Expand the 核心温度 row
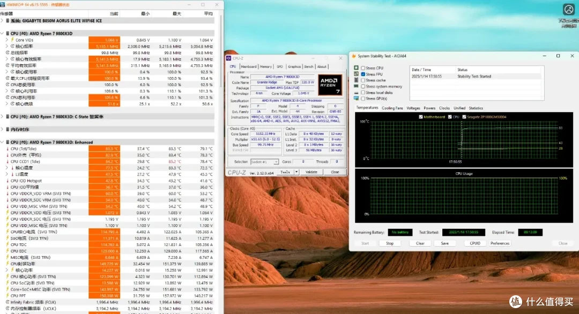Screen dimensions: 579x314 click(6, 168)
